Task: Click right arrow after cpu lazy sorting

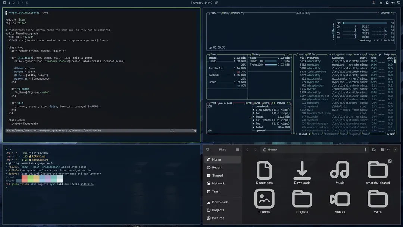Action: coord(392,55)
